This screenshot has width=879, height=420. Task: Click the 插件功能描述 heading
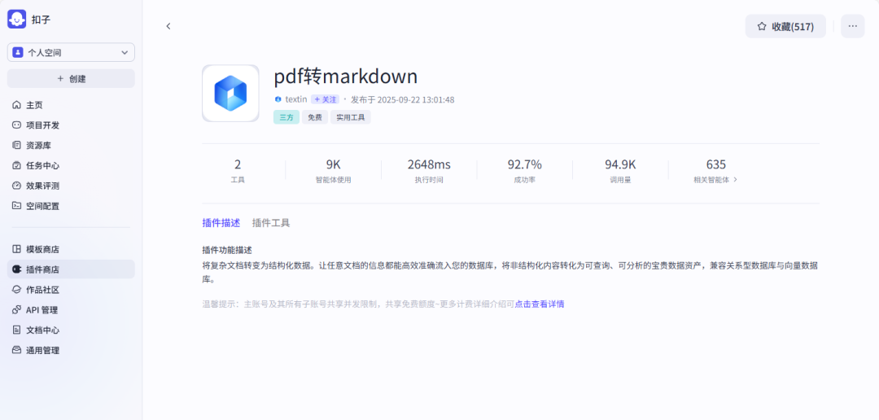pos(227,250)
